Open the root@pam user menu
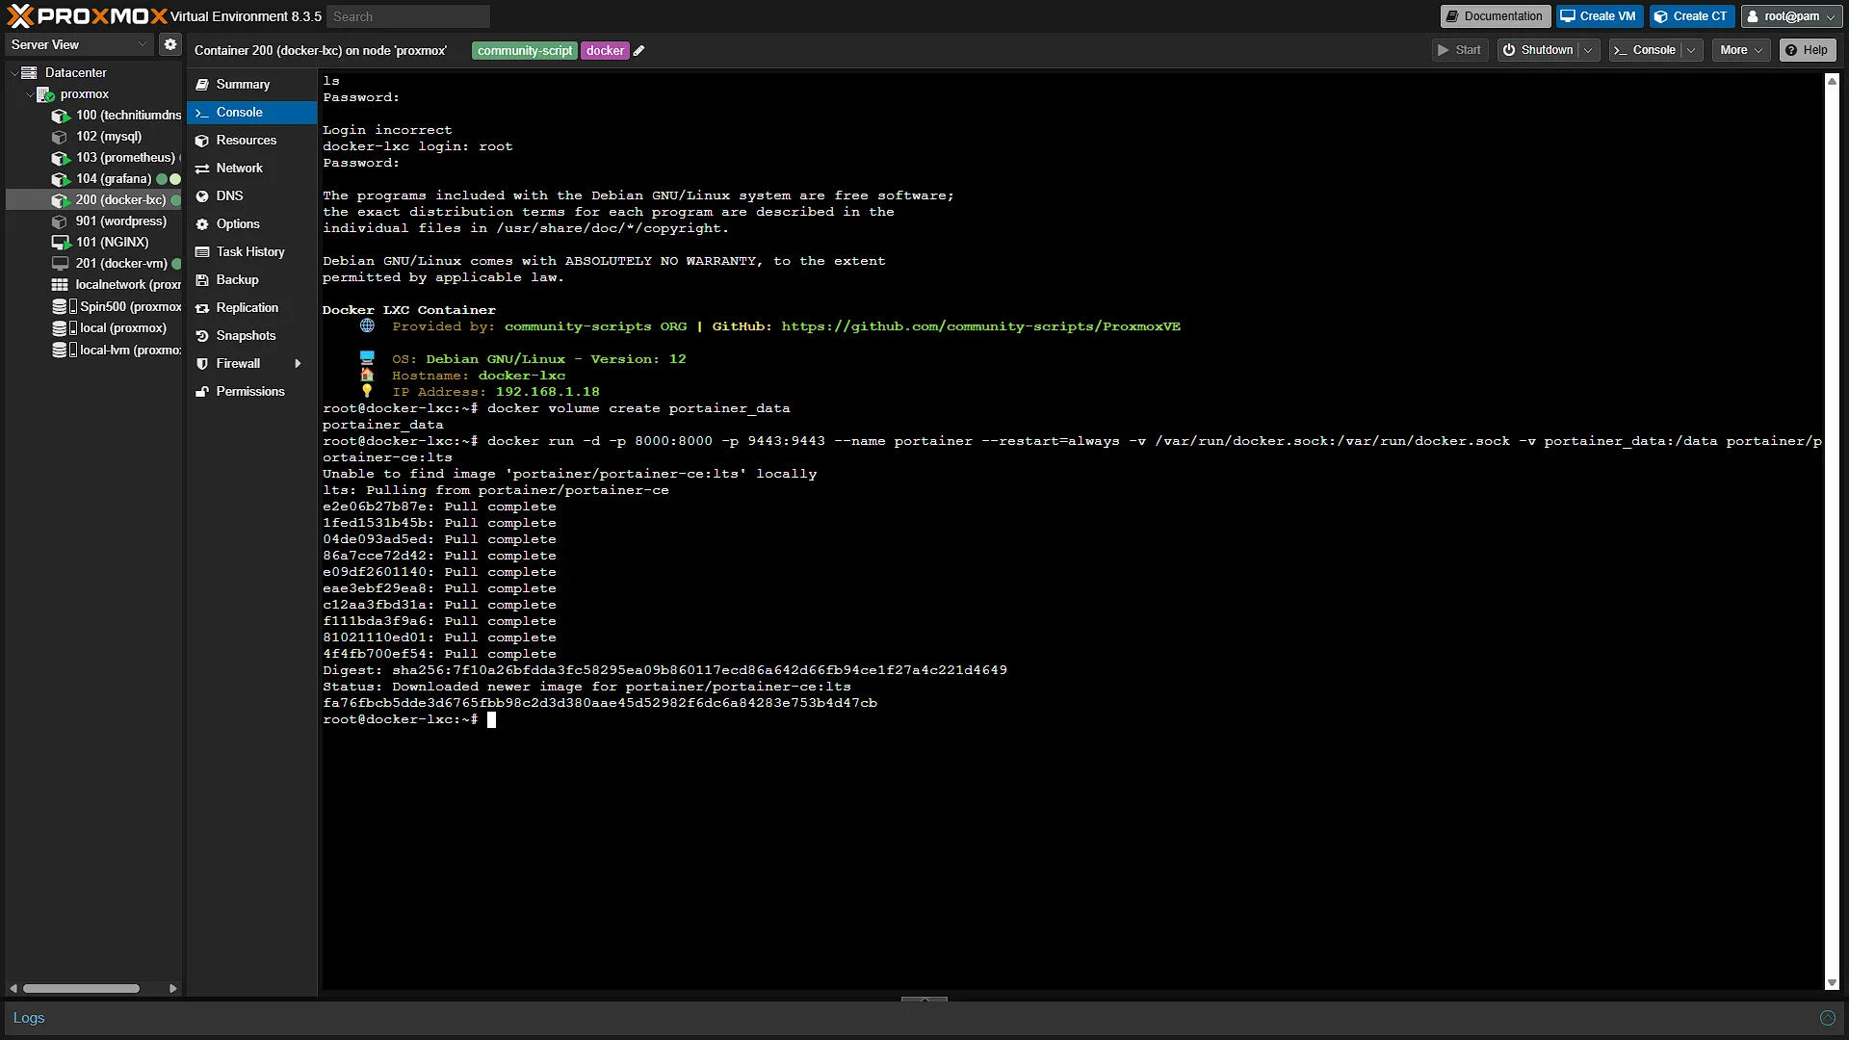The width and height of the screenshot is (1849, 1040). pos(1792,16)
